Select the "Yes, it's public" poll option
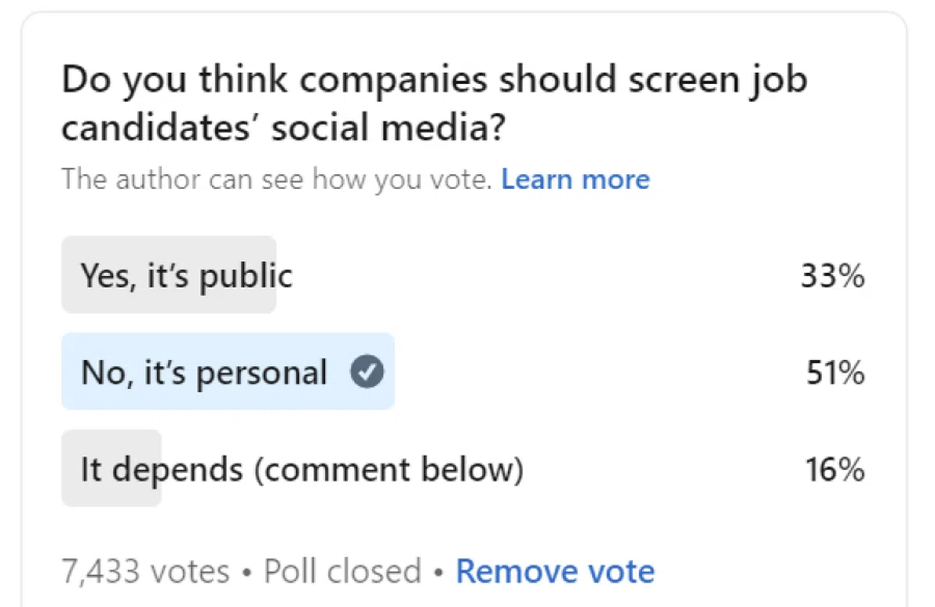 click(186, 275)
